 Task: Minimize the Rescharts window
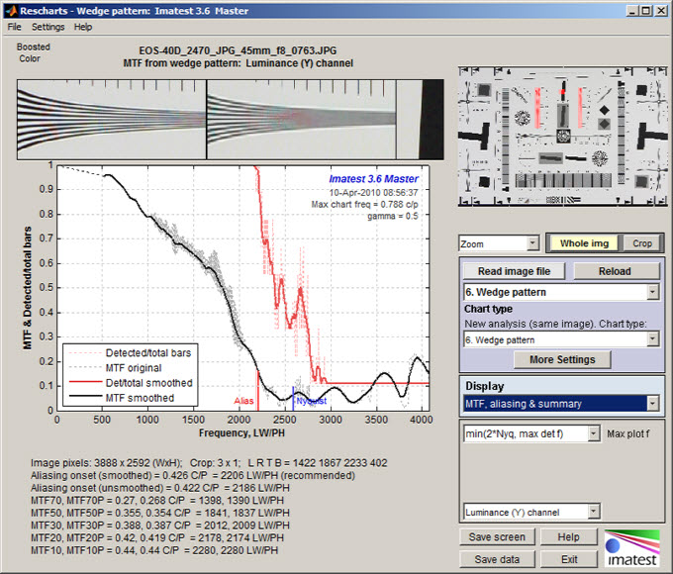[631, 11]
